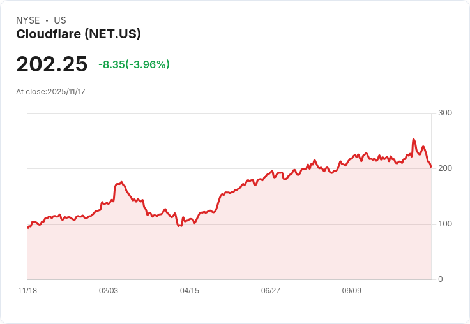Select the 11/18 date on x-axis
The height and width of the screenshot is (324, 470).
27,291
